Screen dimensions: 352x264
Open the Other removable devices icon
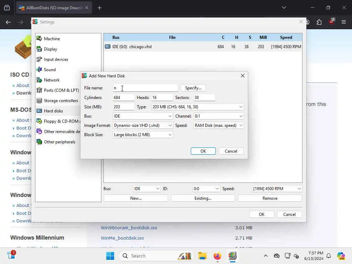(39, 132)
